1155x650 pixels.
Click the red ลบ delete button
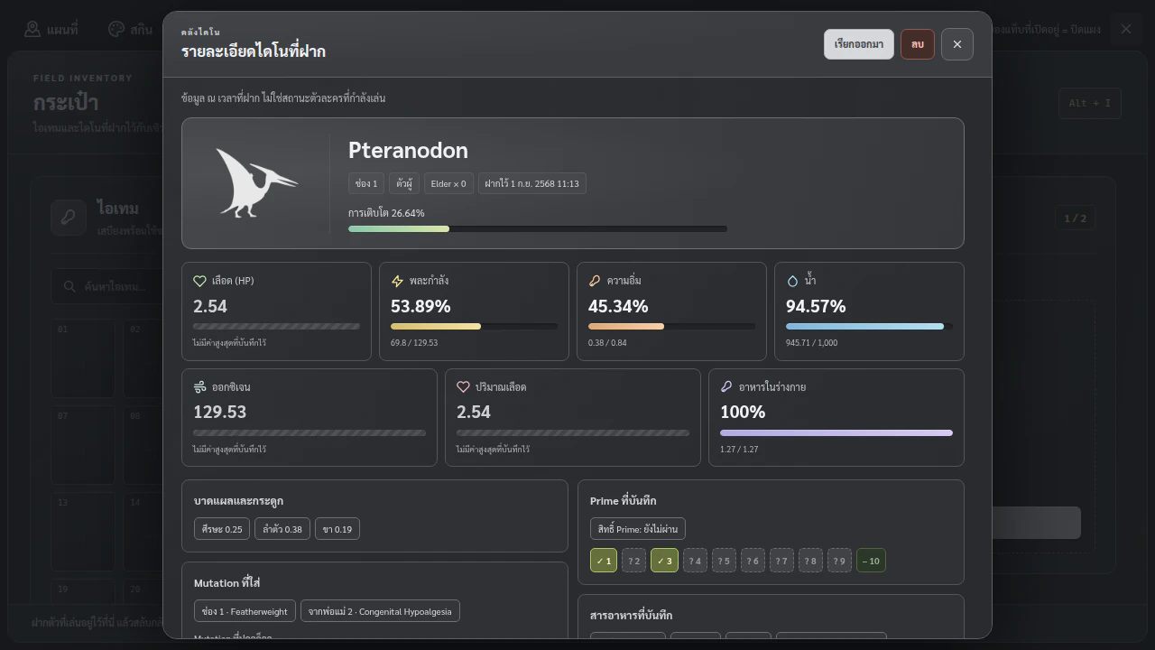click(918, 44)
